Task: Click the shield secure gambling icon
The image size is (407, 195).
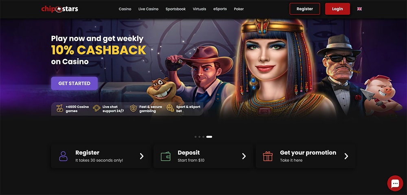Action: [x=133, y=108]
